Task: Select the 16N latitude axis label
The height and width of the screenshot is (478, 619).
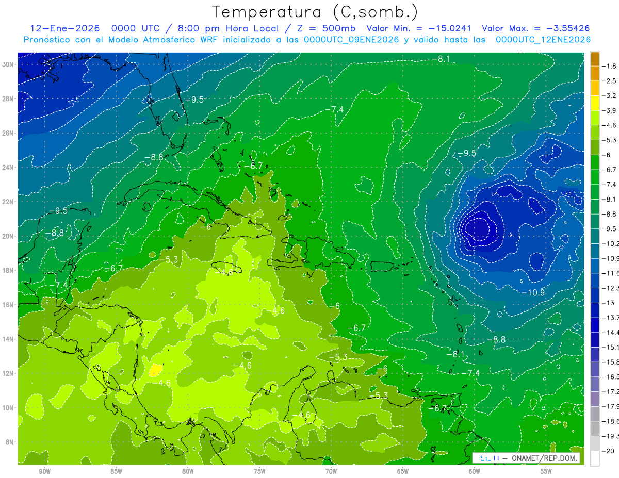Action: point(8,305)
